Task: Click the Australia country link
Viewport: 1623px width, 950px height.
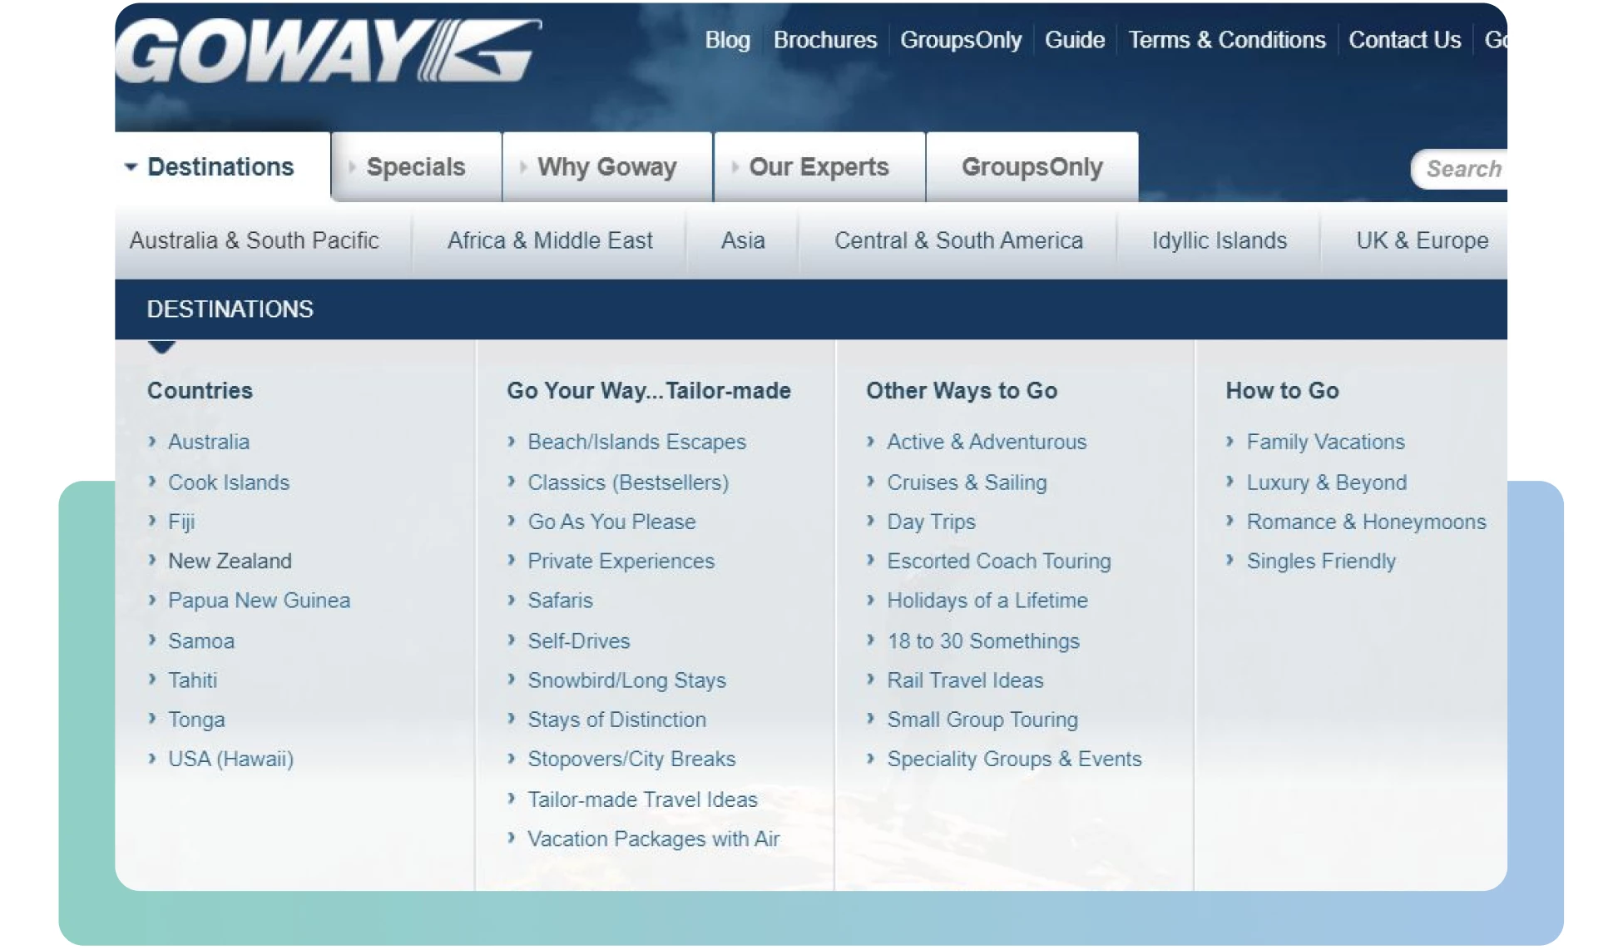Action: coord(208,443)
